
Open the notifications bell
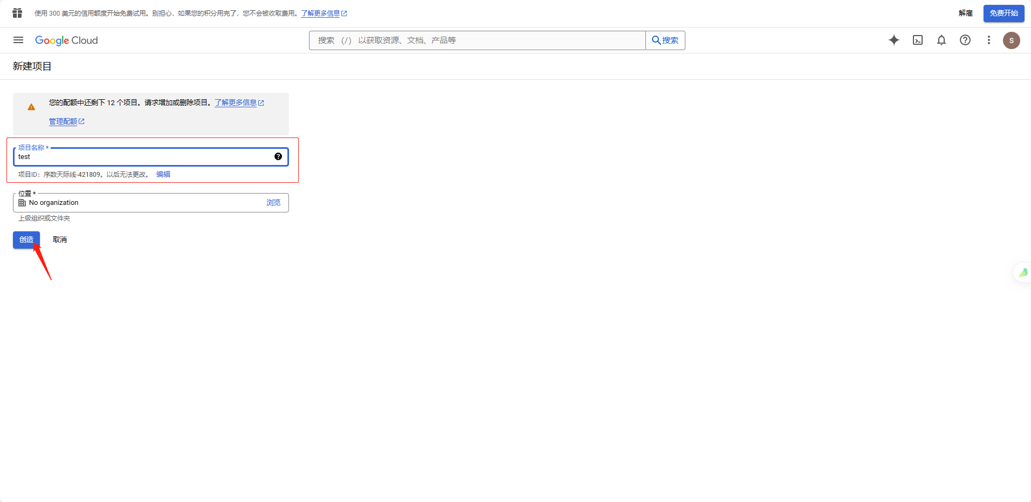click(x=941, y=40)
